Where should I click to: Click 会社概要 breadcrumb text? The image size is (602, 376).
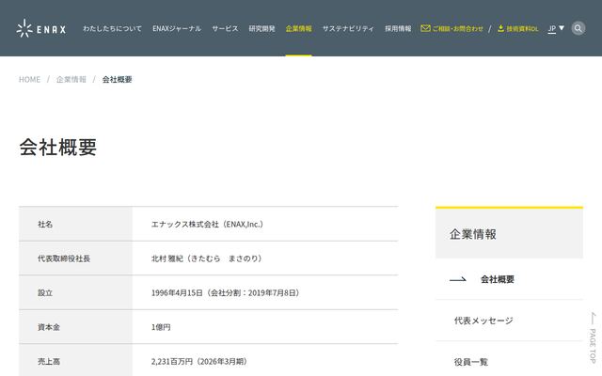(x=117, y=79)
